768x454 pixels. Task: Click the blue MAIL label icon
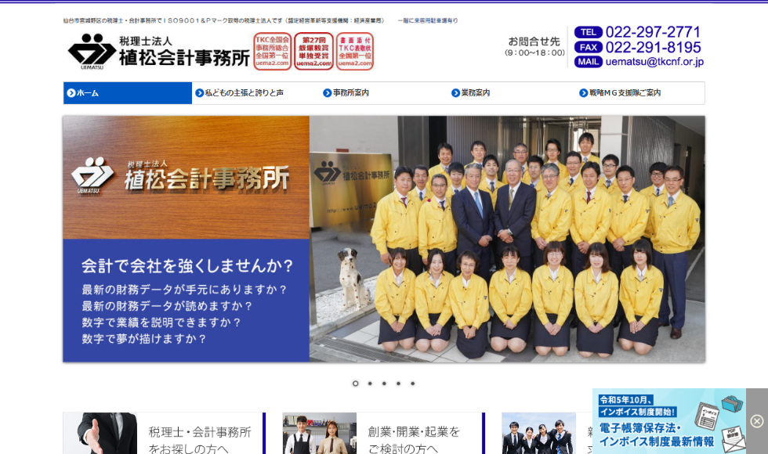tap(588, 62)
